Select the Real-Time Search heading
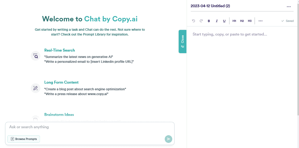This screenshot has width=299, height=148. 59,50
